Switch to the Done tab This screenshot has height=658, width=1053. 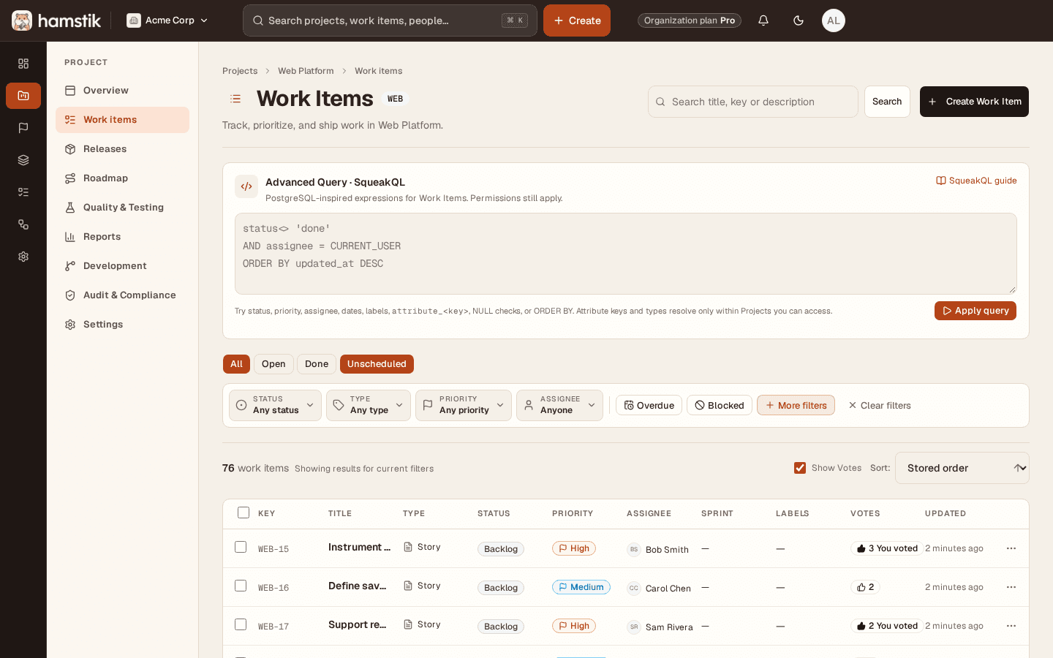click(x=317, y=364)
